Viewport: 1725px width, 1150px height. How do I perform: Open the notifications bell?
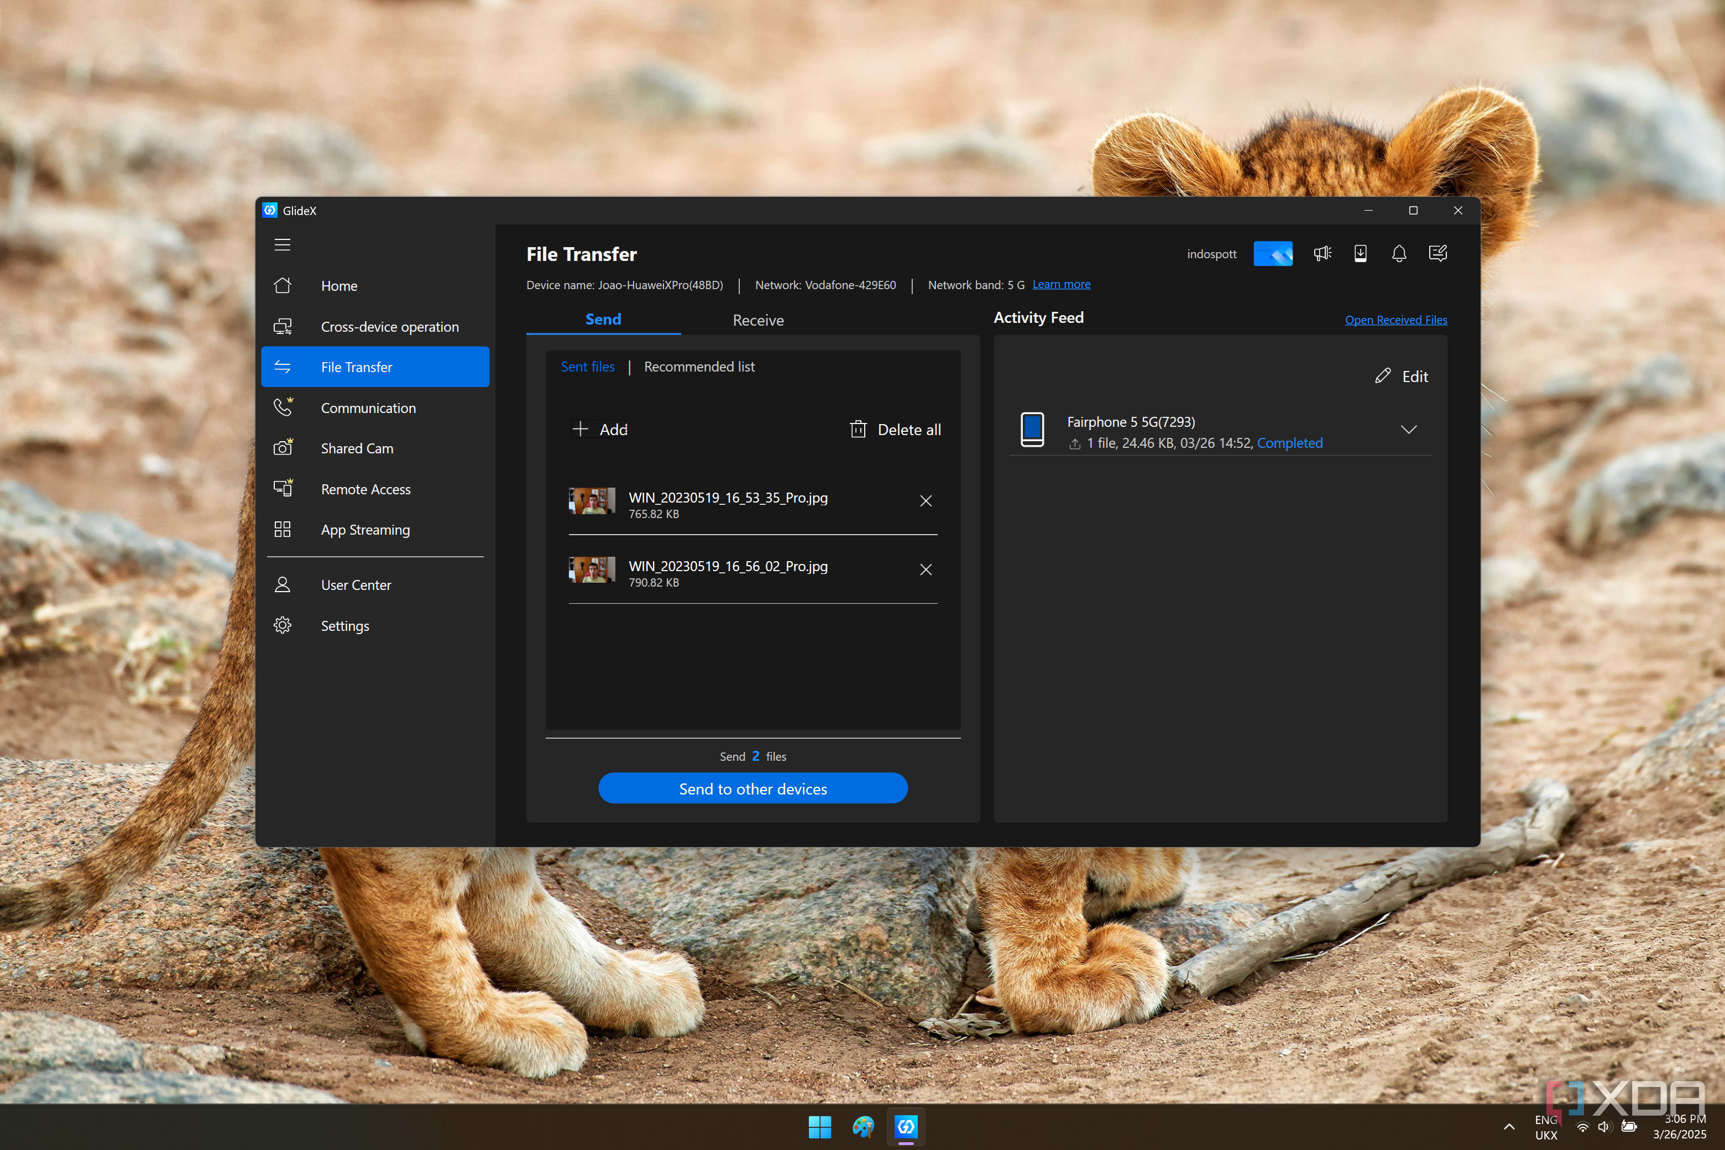[1399, 254]
